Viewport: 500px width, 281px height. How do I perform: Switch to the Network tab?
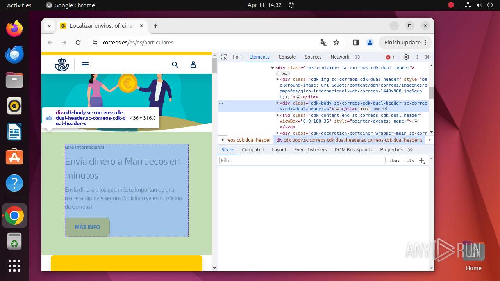[x=340, y=57]
